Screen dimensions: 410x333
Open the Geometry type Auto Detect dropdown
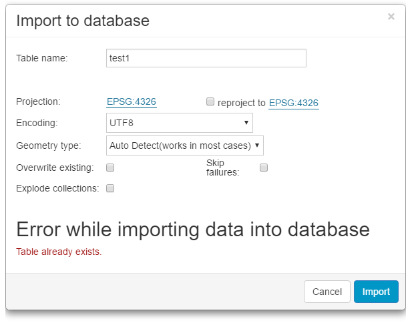click(184, 145)
